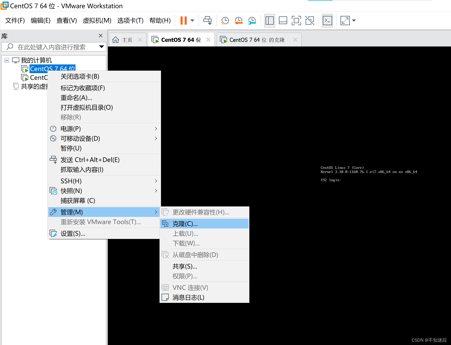
Task: Select CentOS 7 64 位 VM in library tree
Action: click(x=52, y=69)
